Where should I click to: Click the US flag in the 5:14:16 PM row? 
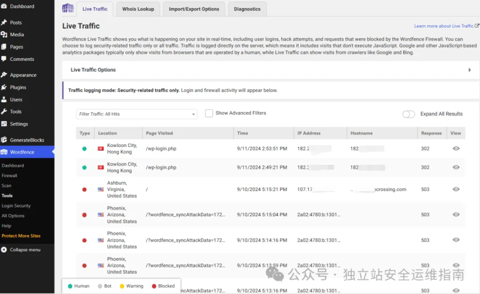click(x=100, y=240)
